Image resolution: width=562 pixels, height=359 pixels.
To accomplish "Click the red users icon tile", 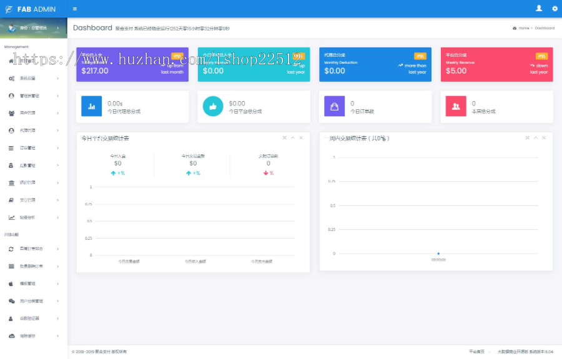I will [456, 106].
